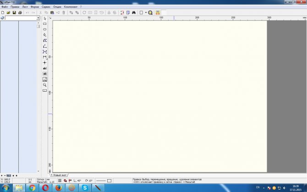The image size is (307, 192).
Task: Pick the connection node cross tool
Action: click(44, 62)
